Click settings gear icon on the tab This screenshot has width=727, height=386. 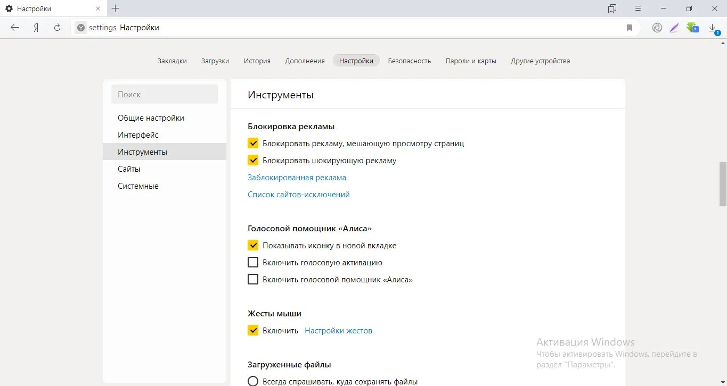pyautogui.click(x=9, y=9)
